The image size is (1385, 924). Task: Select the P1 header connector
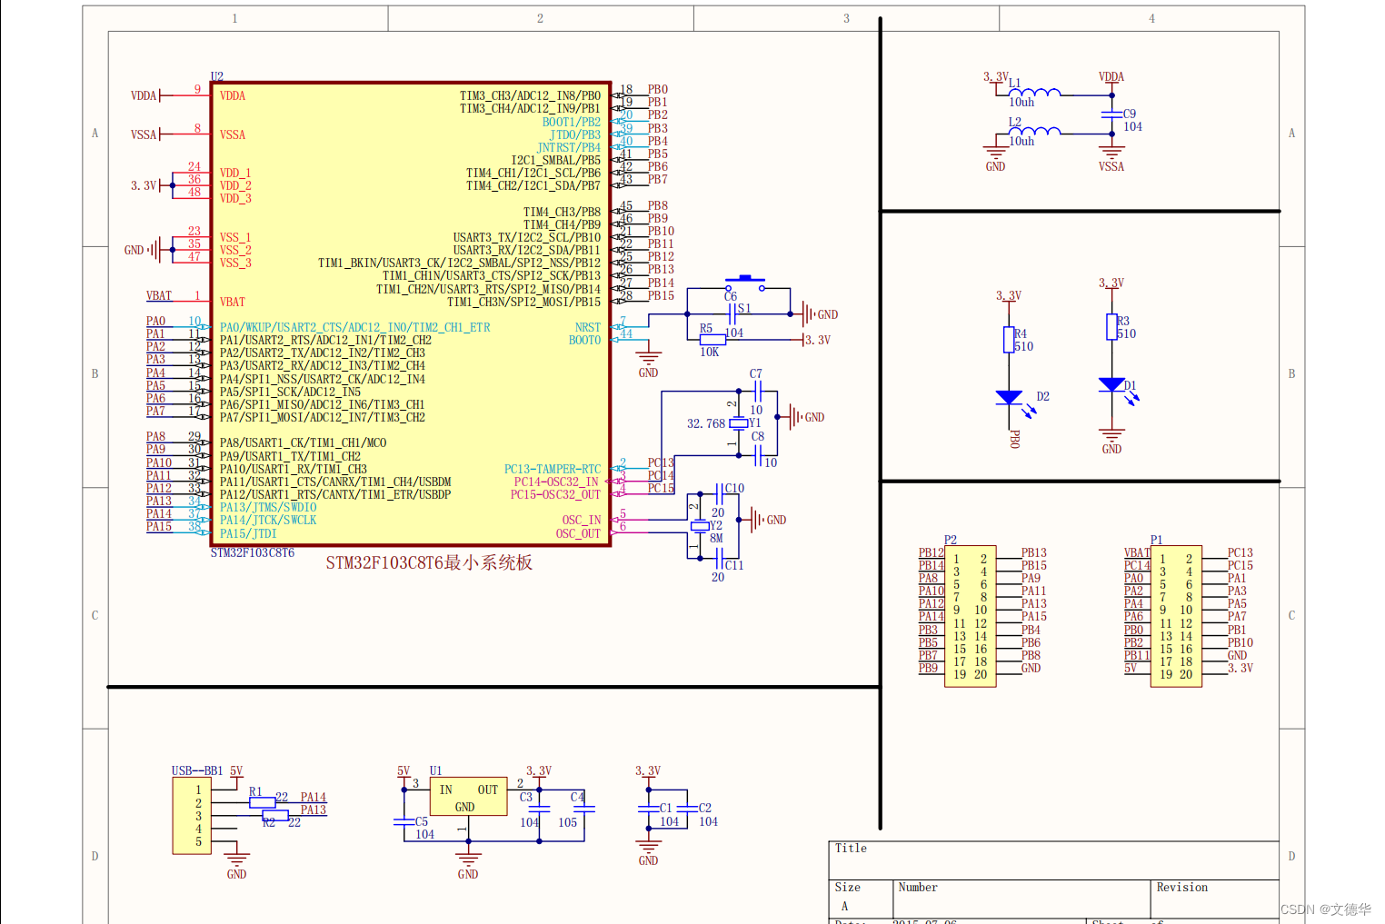[1176, 616]
